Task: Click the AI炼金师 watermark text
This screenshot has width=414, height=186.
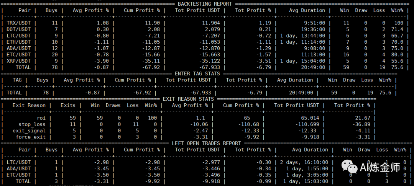Action: [x=379, y=167]
